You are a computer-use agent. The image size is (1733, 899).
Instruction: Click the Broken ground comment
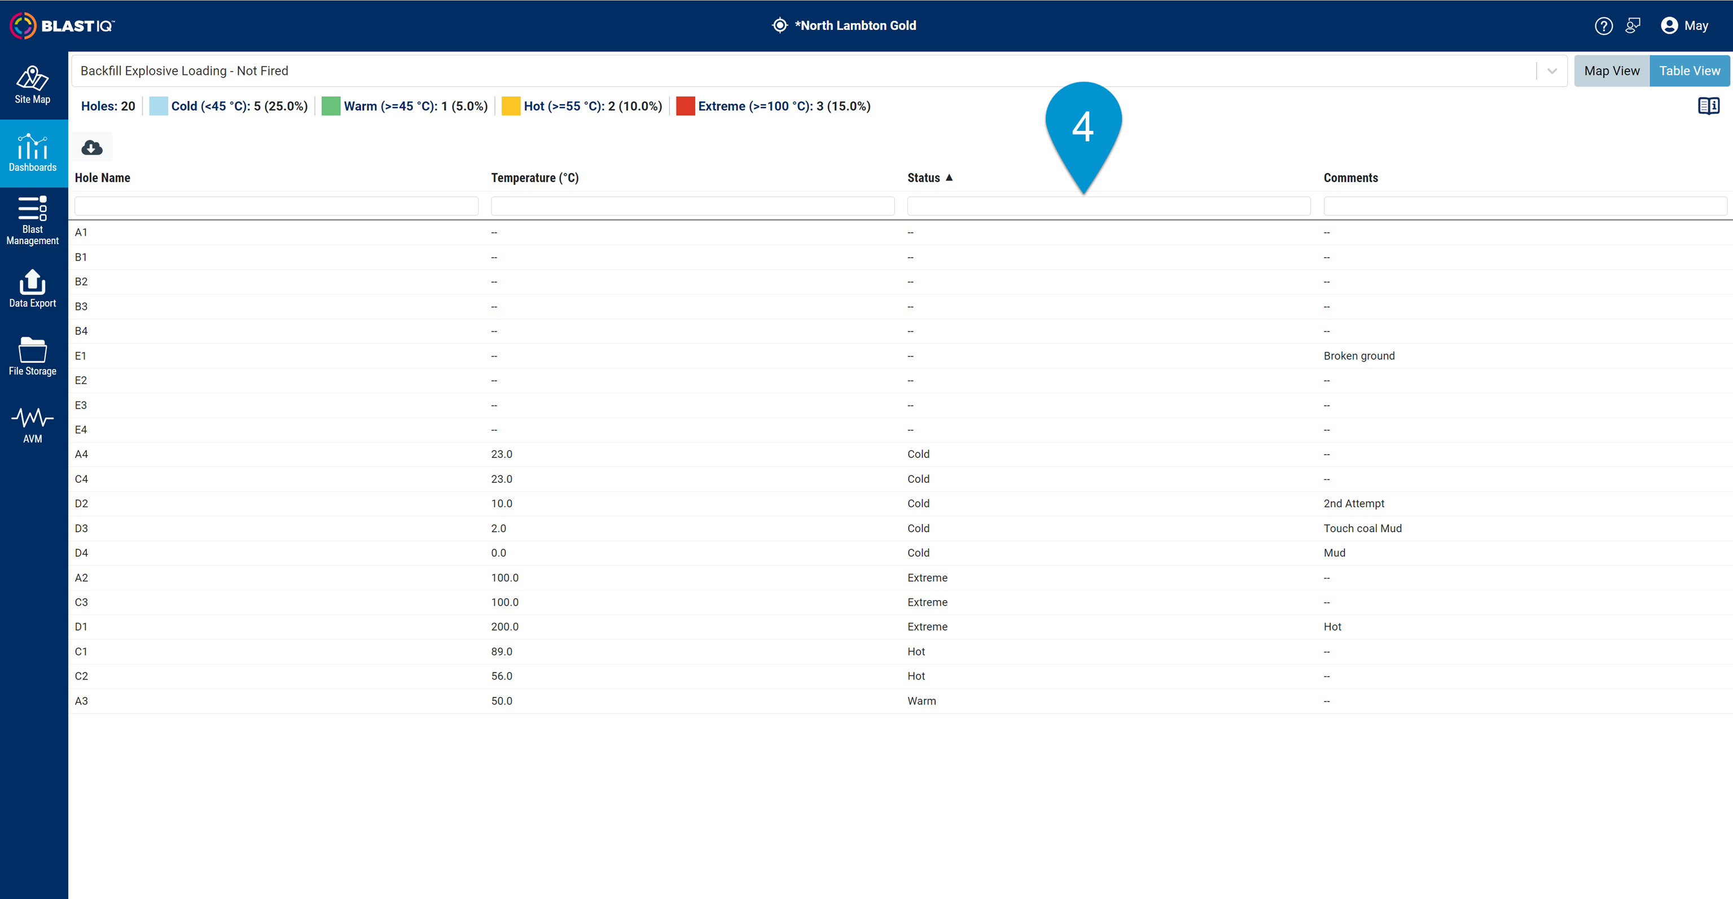[1359, 356]
